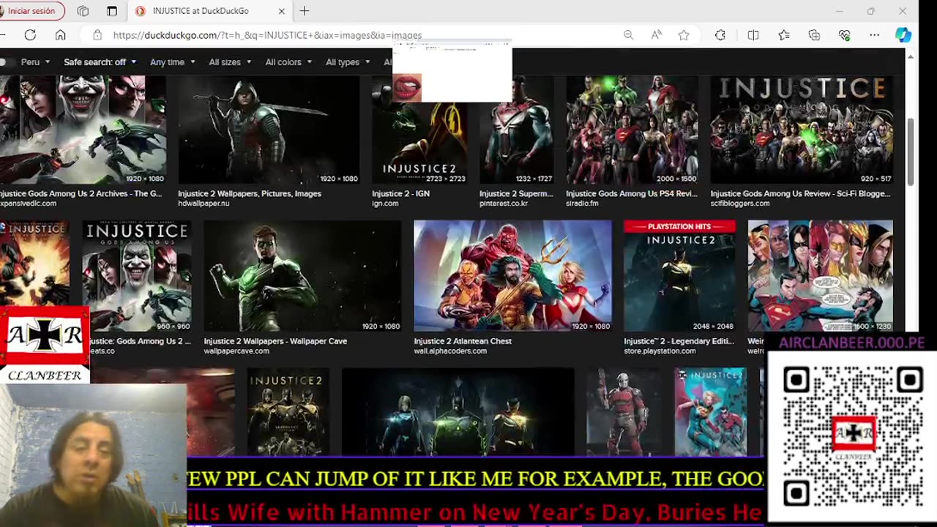Viewport: 937px width, 527px height.
Task: Select the INJUSTICE at DuckDuckGo tab
Action: pos(210,11)
